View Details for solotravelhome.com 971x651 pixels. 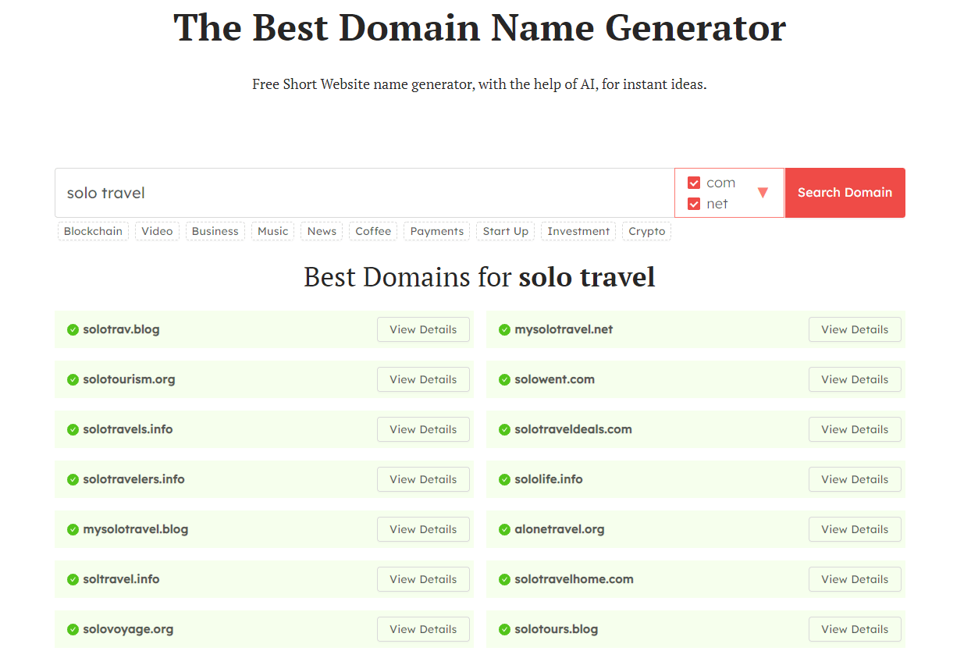click(855, 579)
